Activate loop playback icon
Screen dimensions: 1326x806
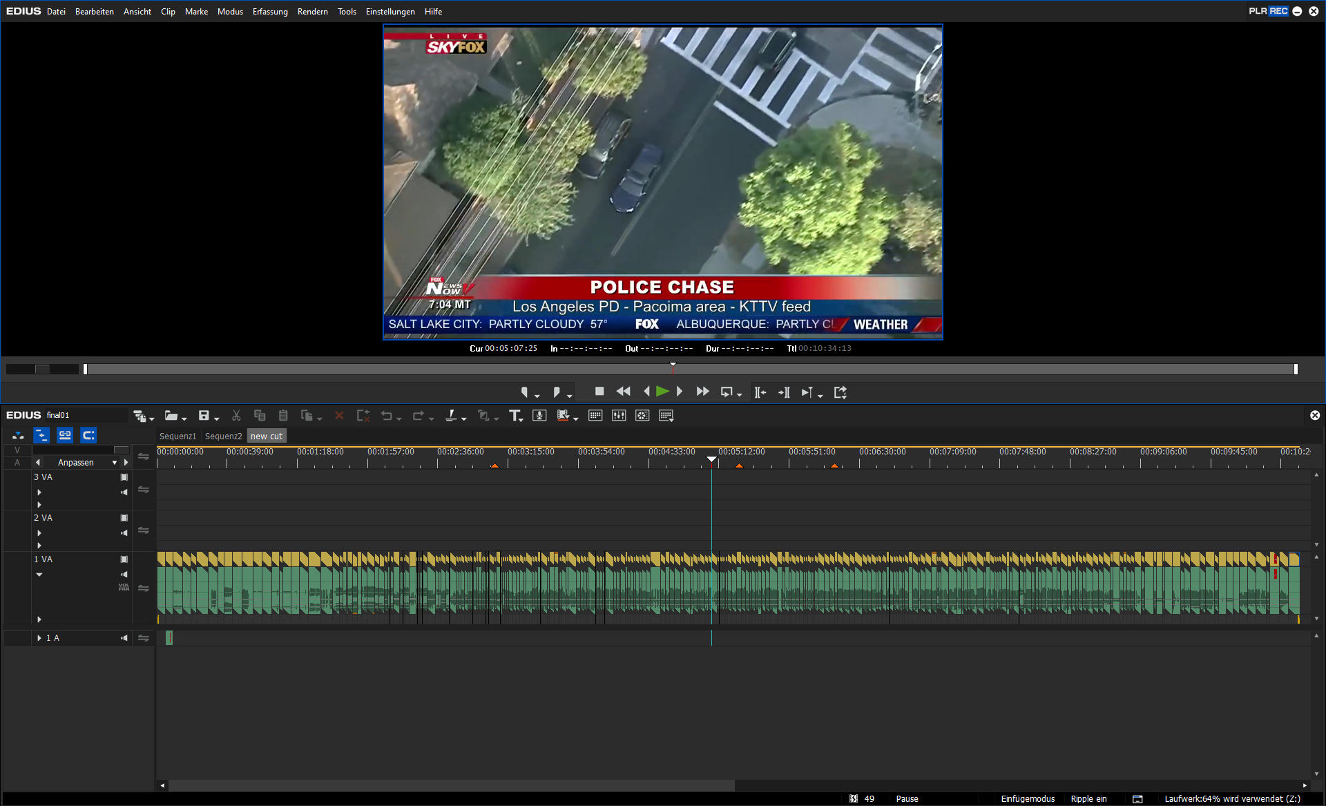click(727, 392)
